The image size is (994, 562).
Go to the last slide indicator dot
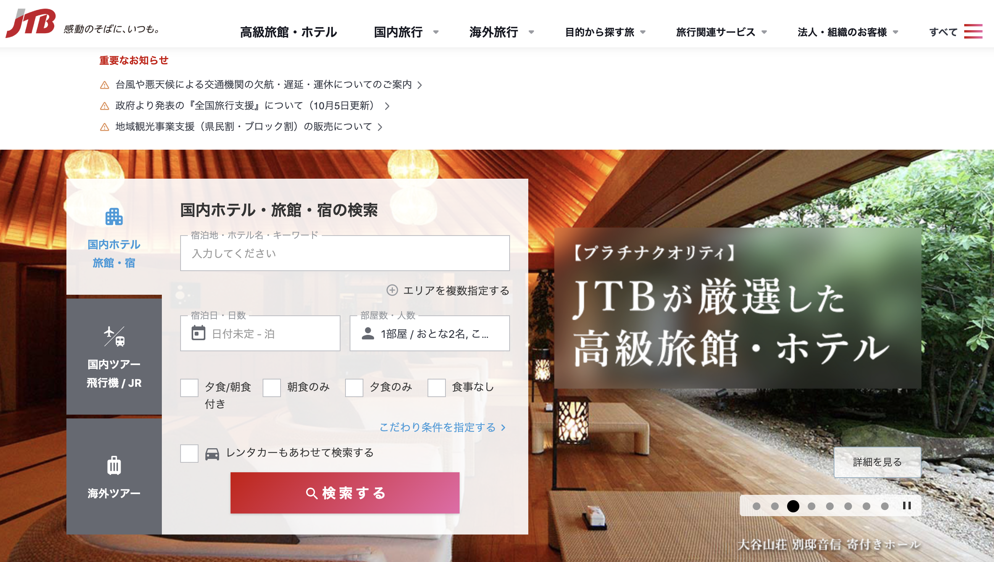(884, 506)
